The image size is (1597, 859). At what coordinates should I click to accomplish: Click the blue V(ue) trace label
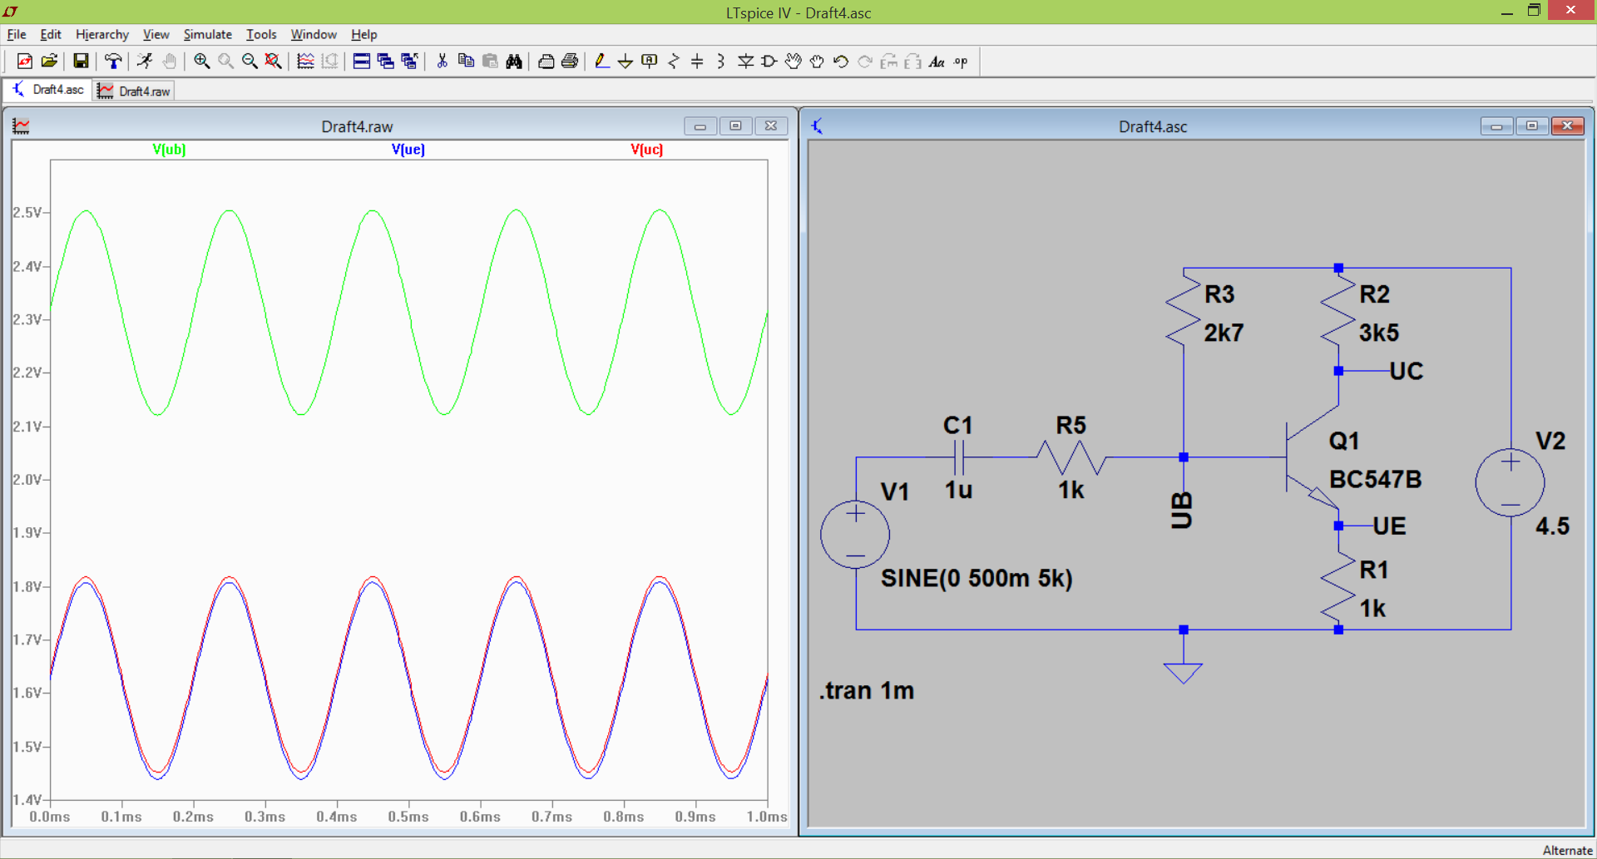(408, 150)
